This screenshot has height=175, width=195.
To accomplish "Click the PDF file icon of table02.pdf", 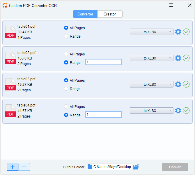I will tap(10, 58).
